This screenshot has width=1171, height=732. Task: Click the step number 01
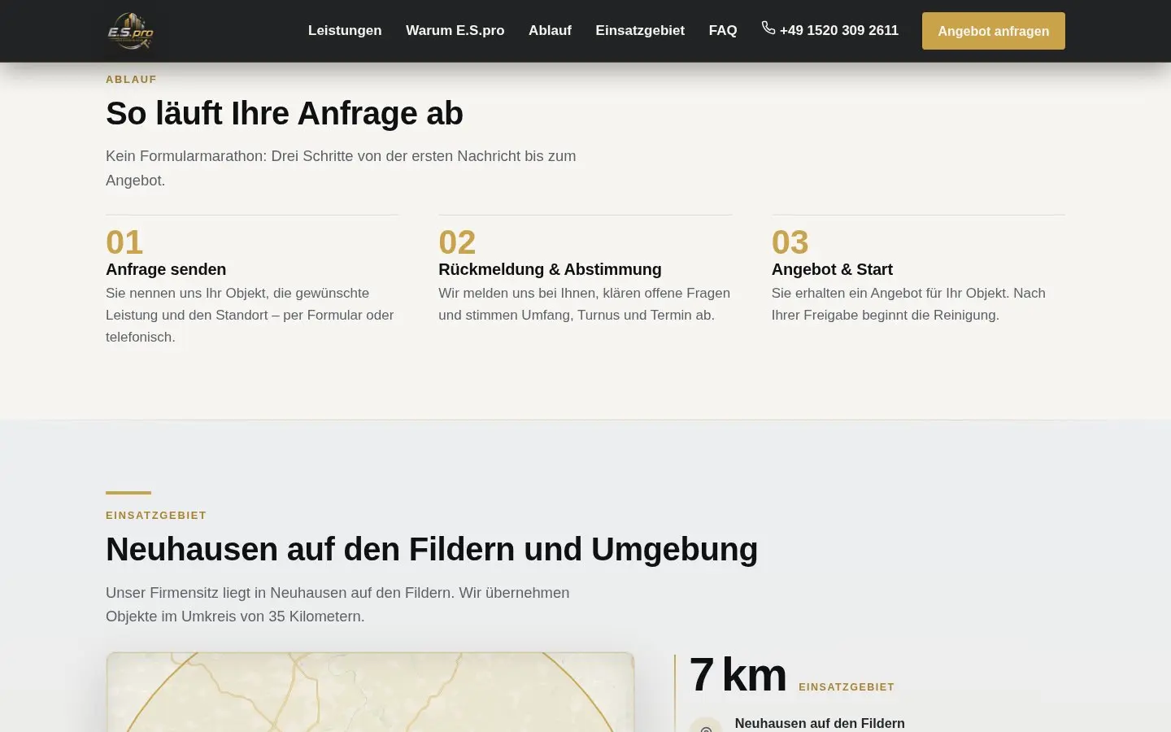[x=124, y=242]
